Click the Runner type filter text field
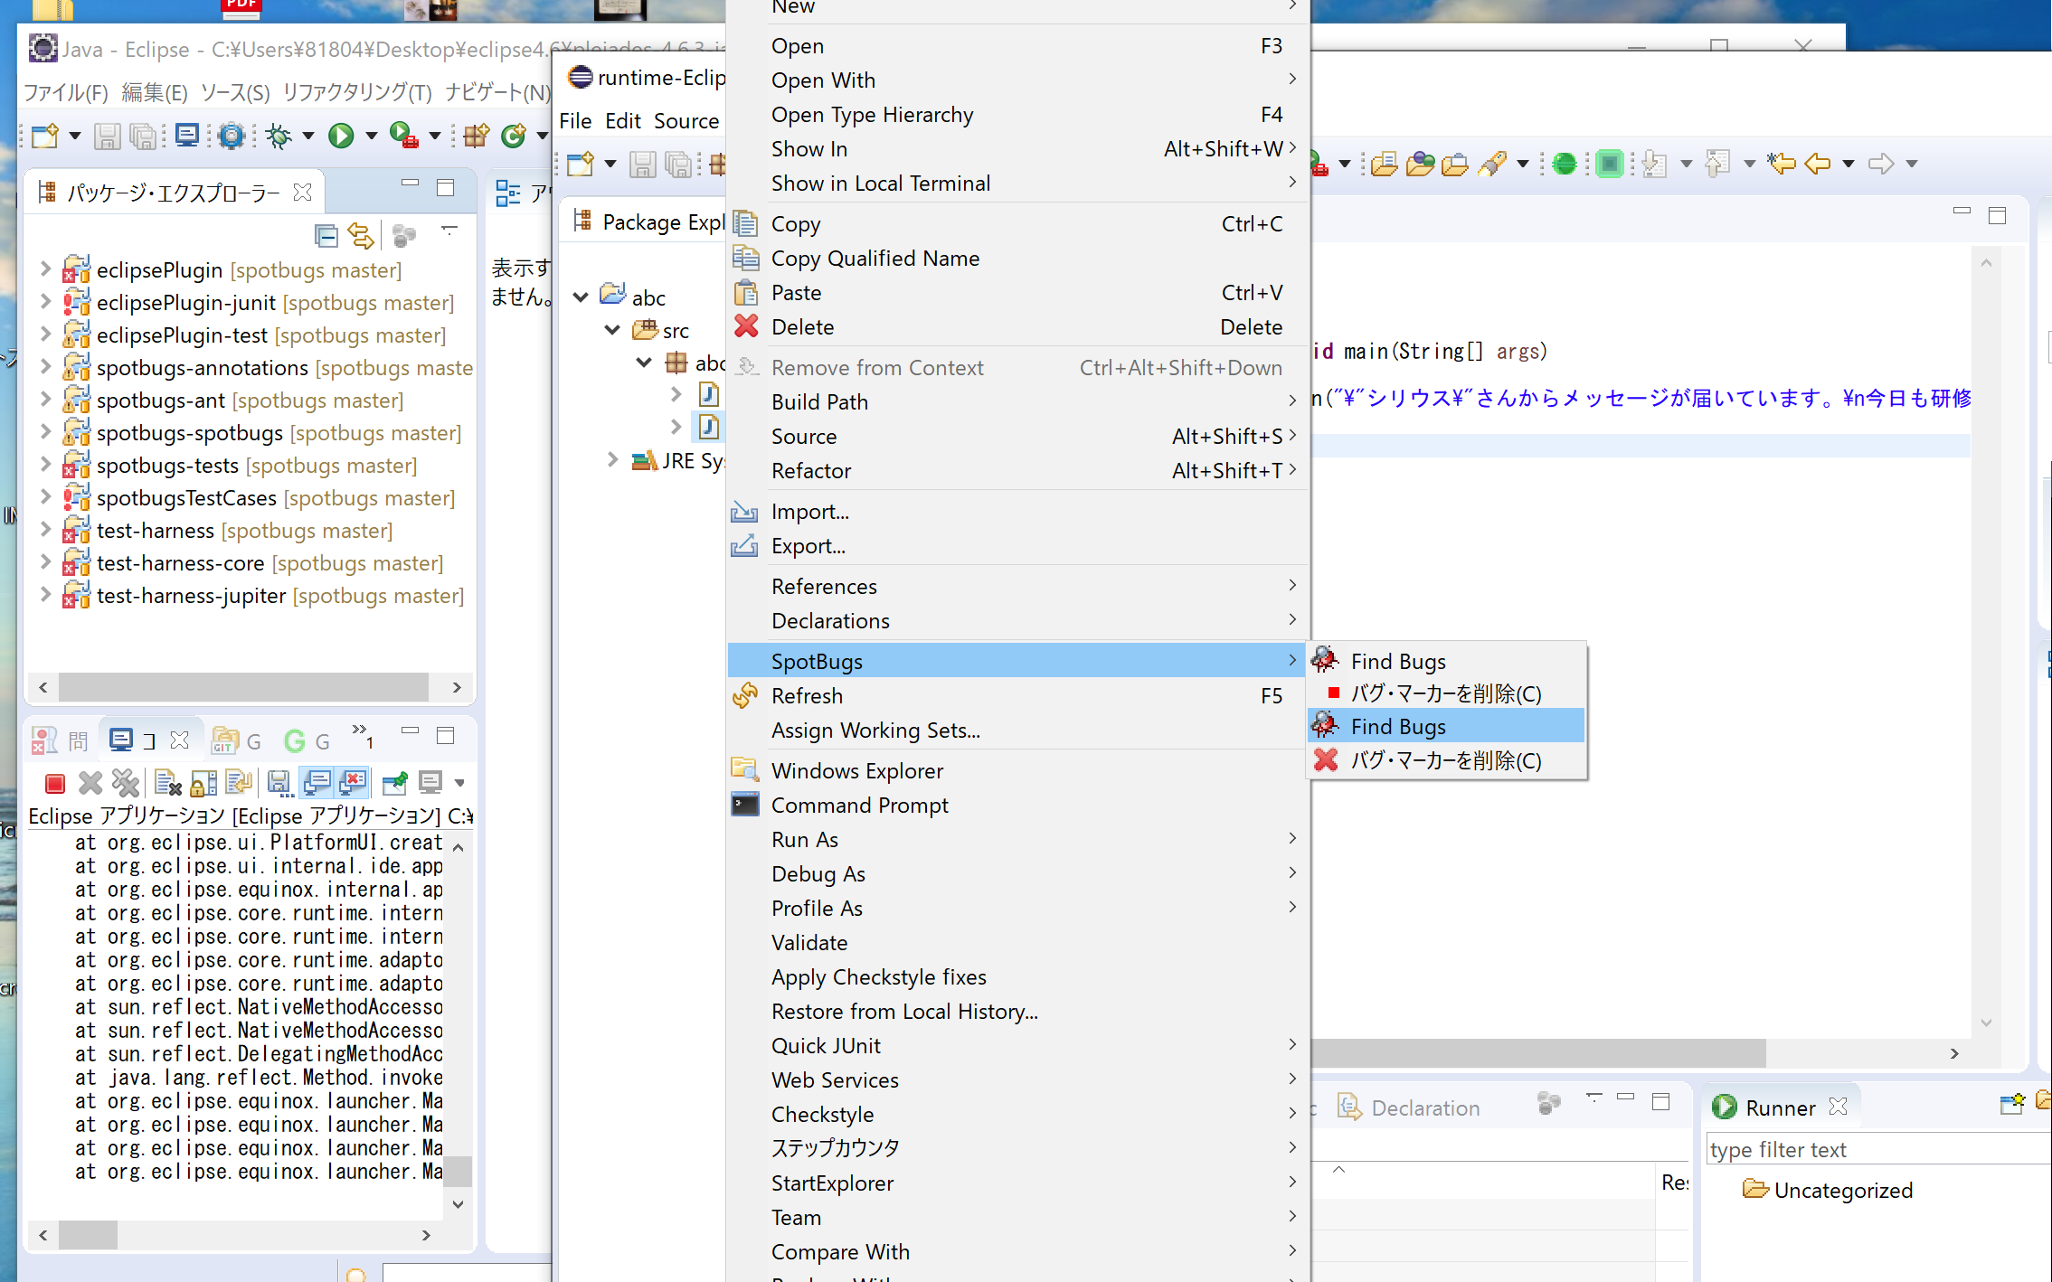2052x1282 pixels. 1872,1149
